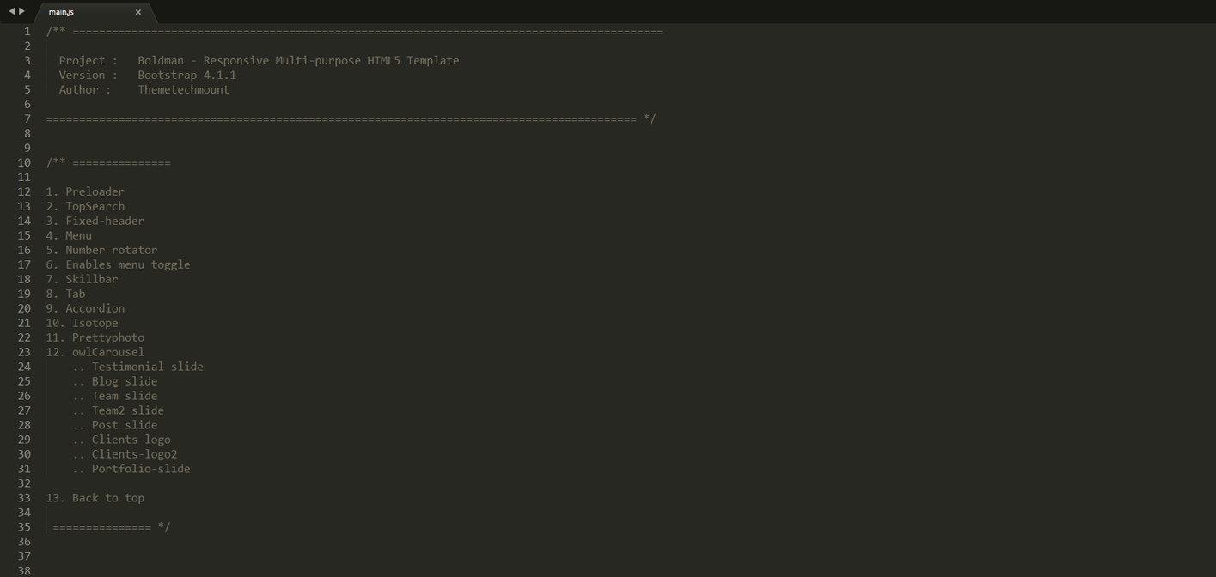Screen dimensions: 1216x577
Task: Click the '.. Team slide' line
Action: (x=115, y=396)
